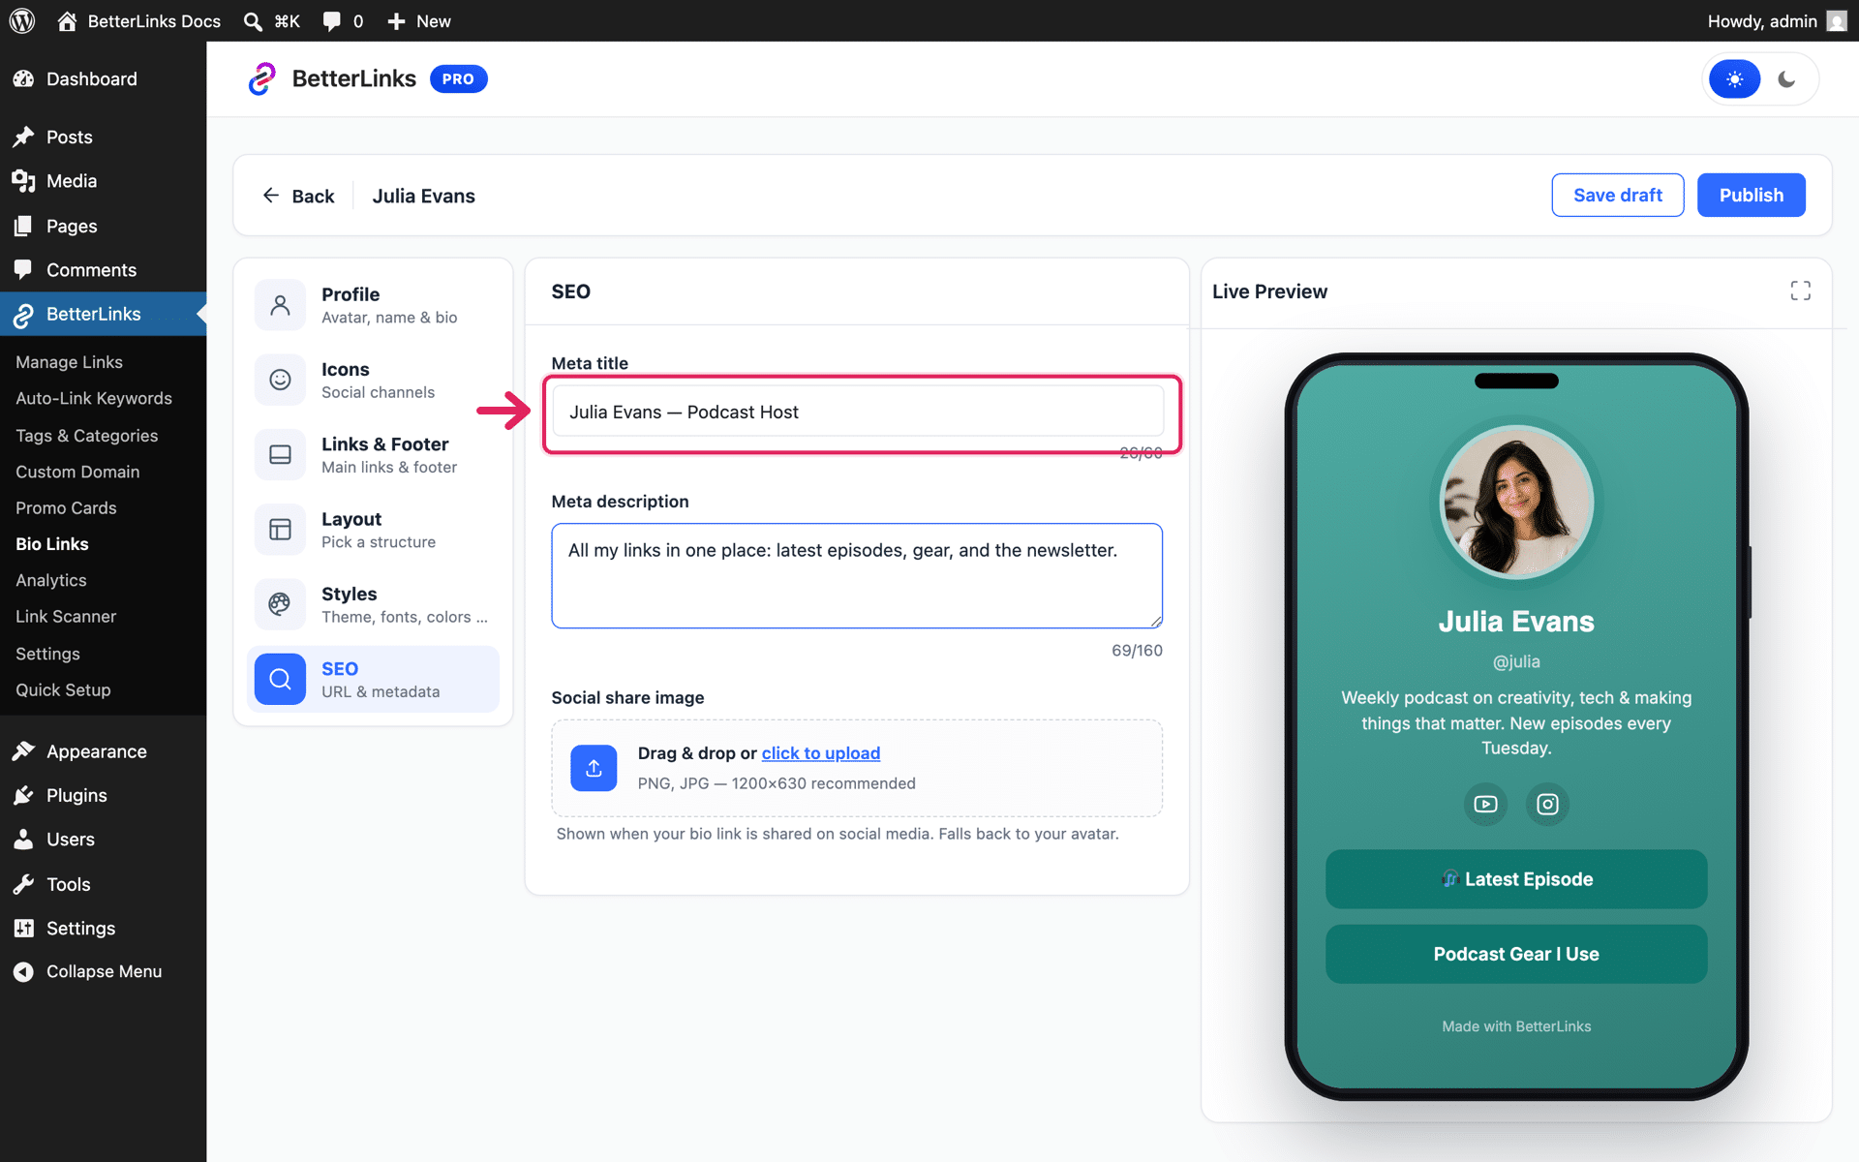The height and width of the screenshot is (1162, 1859).
Task: Open Manage Links in sidebar
Action: coord(69,362)
